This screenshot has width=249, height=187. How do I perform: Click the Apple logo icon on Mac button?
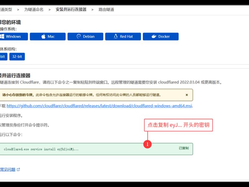43,36
